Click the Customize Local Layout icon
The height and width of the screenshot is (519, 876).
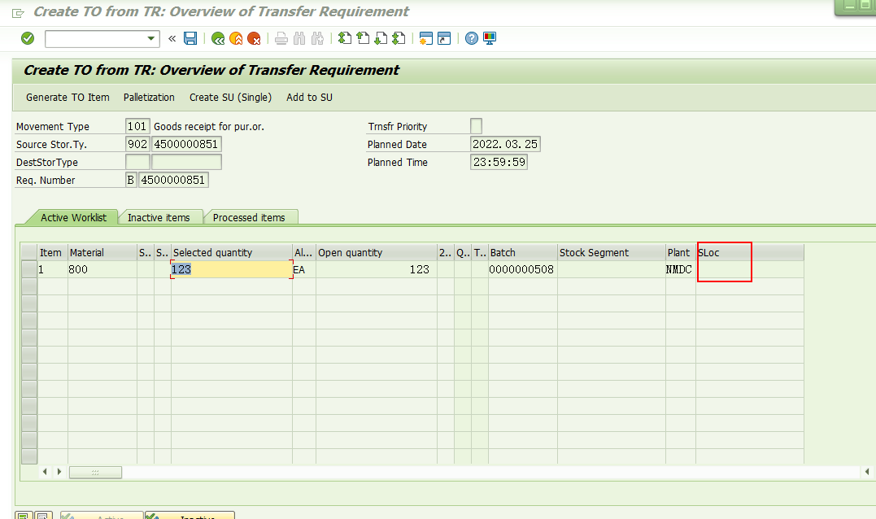pyautogui.click(x=488, y=38)
